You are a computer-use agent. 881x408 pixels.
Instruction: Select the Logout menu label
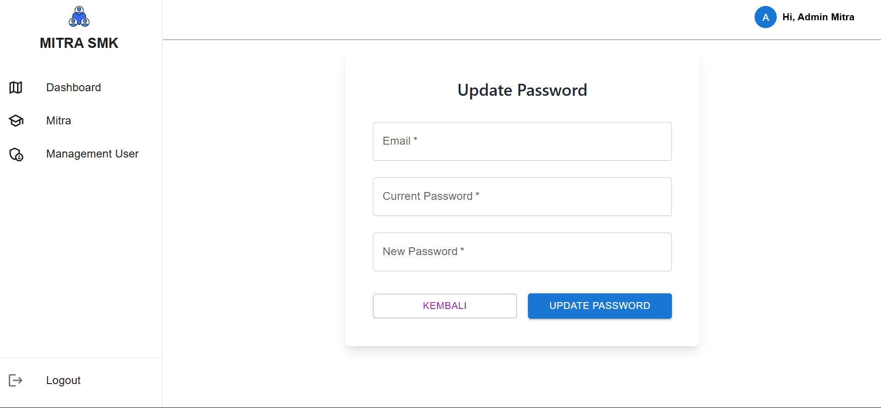63,380
